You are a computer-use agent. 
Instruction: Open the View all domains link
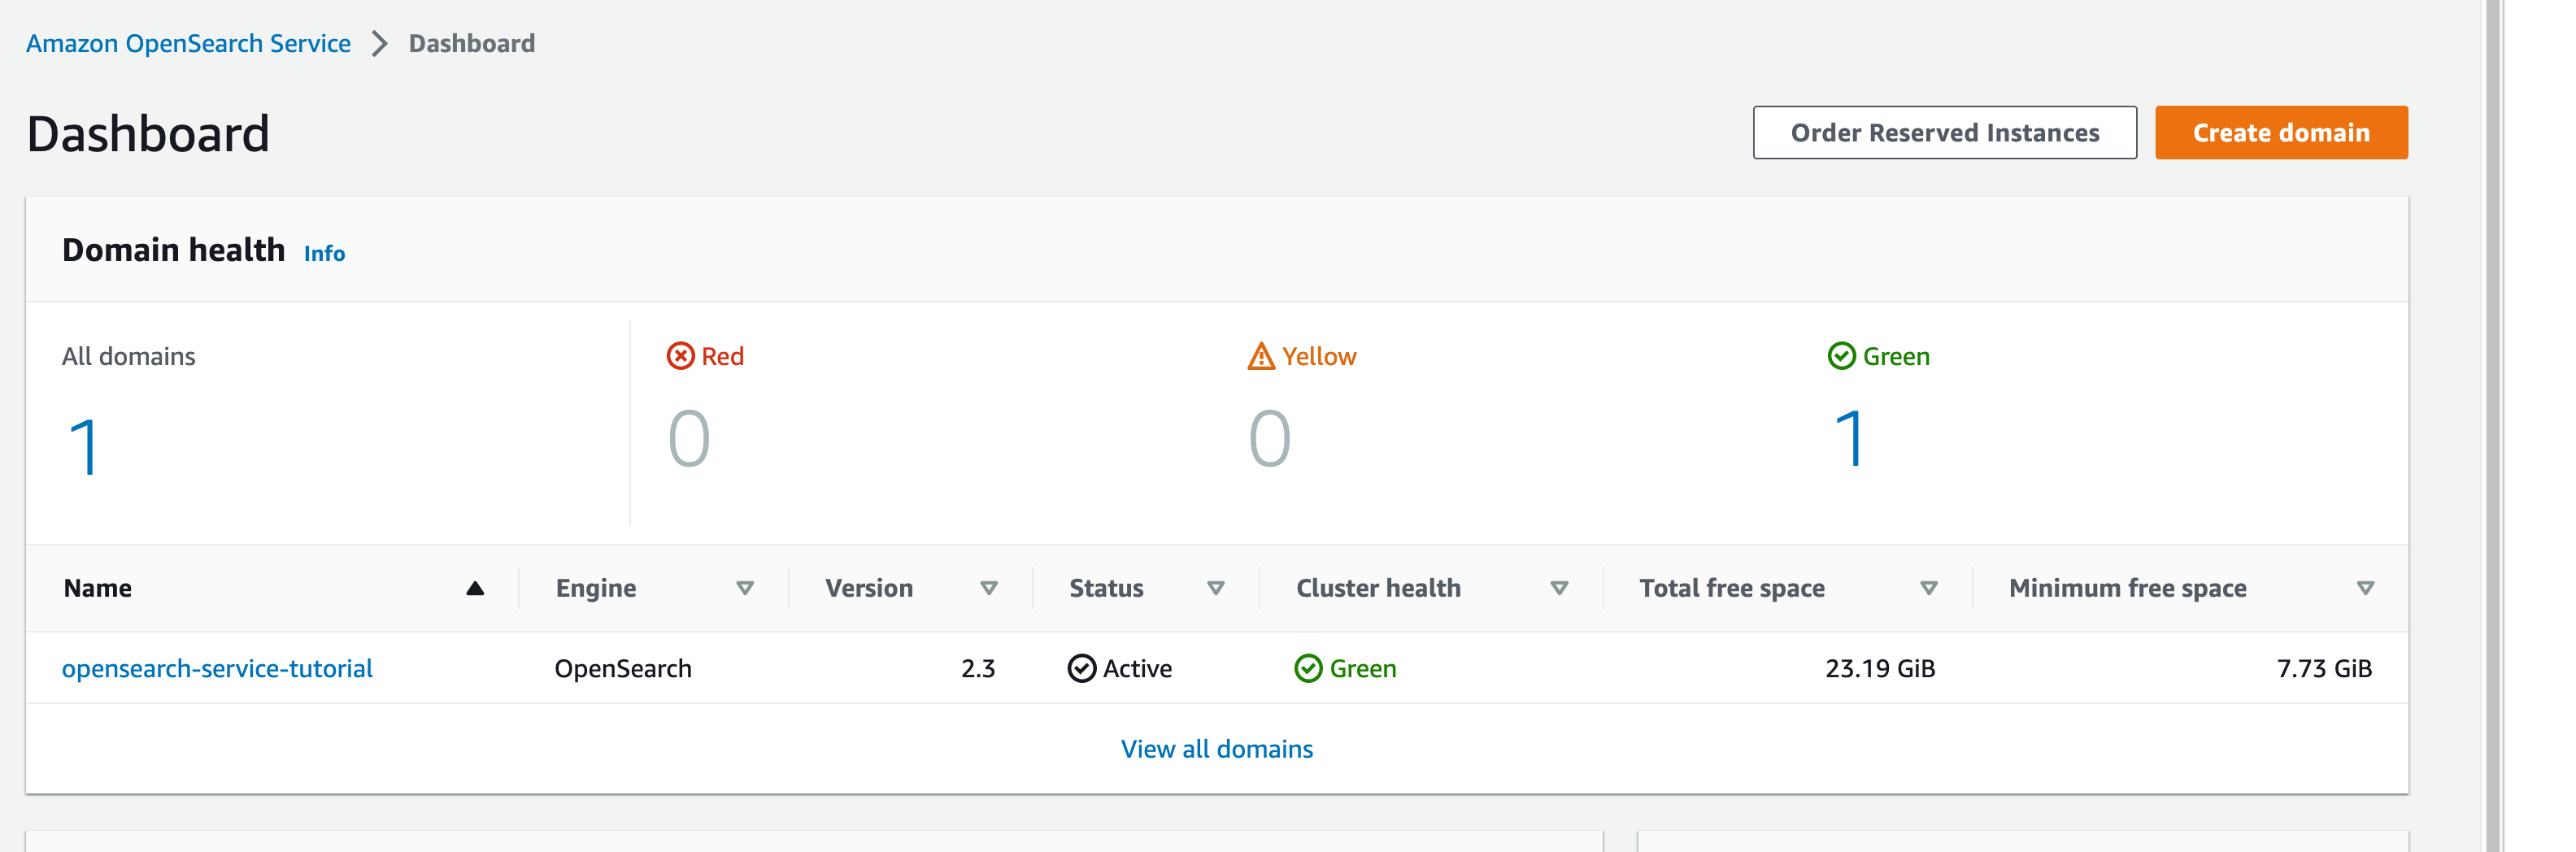point(1217,749)
